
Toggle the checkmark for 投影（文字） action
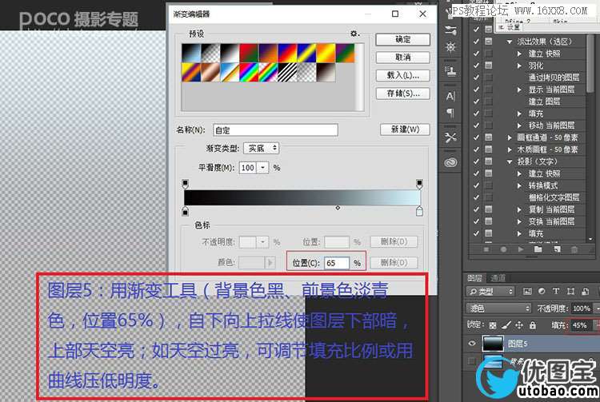[x=477, y=161]
